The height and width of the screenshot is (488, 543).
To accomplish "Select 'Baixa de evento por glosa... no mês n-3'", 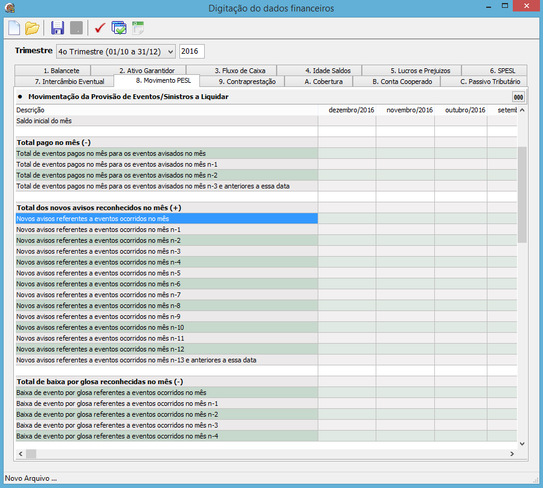I will coord(167,425).
